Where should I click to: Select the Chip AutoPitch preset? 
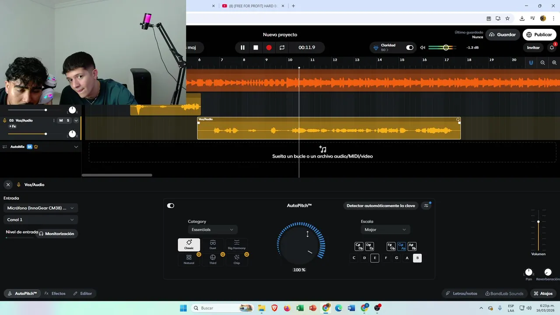coord(237,259)
